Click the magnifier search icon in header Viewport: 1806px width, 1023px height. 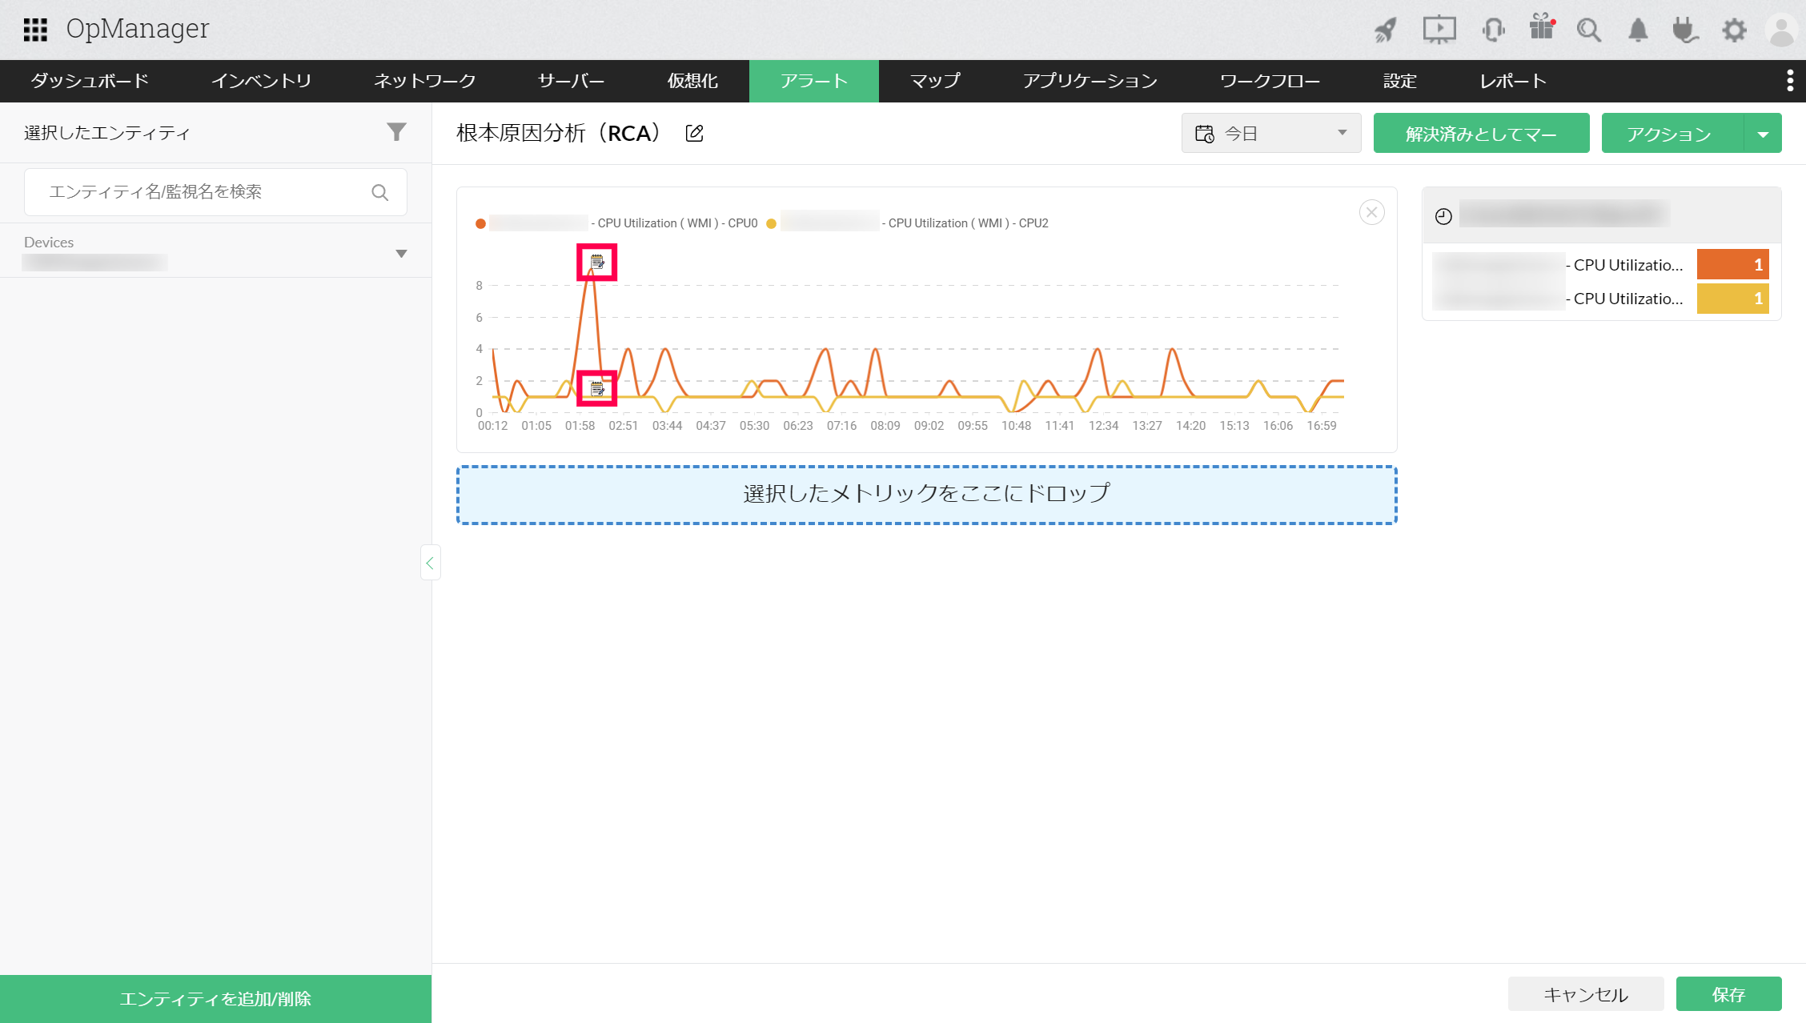coord(1589,30)
